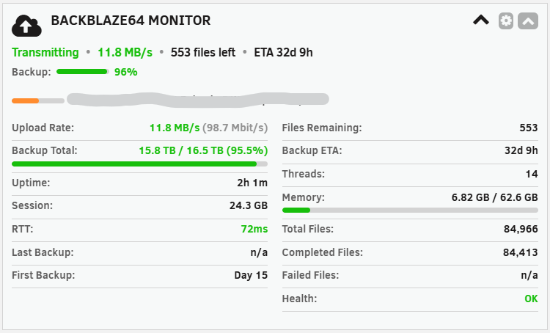Click the 553 files left text
This screenshot has width=550, height=333.
203,52
